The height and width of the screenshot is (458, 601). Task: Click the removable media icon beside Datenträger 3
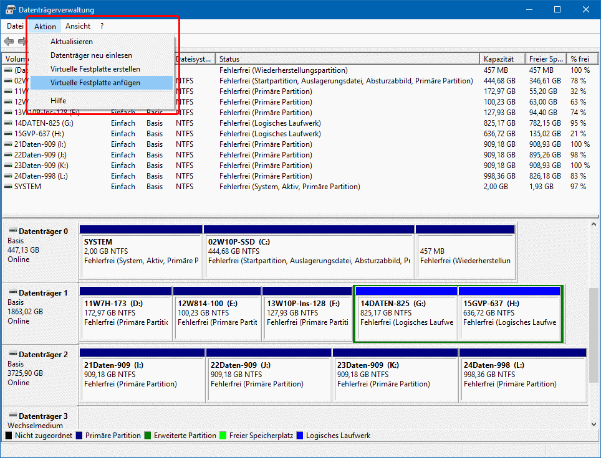[x=12, y=416]
